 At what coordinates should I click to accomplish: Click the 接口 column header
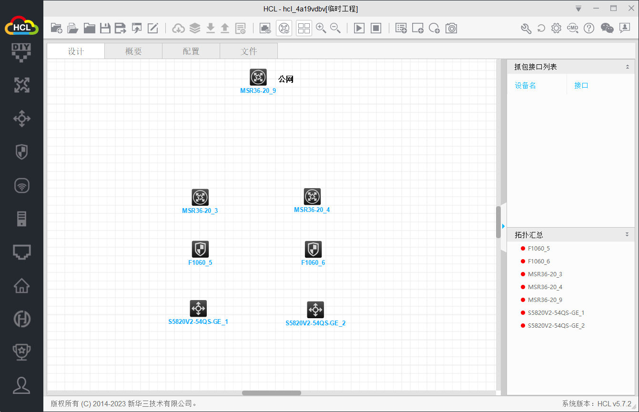tap(581, 86)
